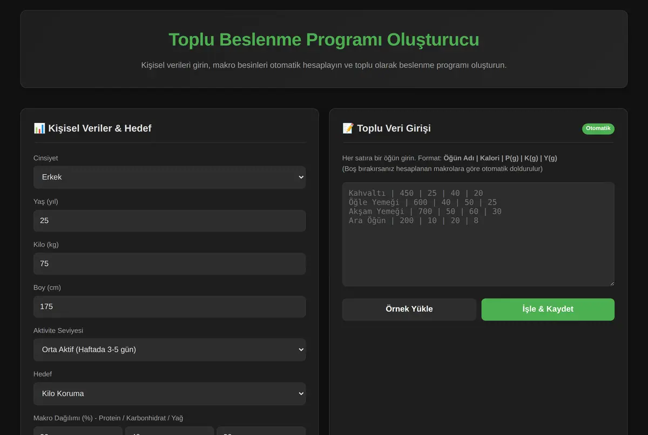Screen dimensions: 648x435
Task: Click the Cinsiyet label
Action: (46, 158)
